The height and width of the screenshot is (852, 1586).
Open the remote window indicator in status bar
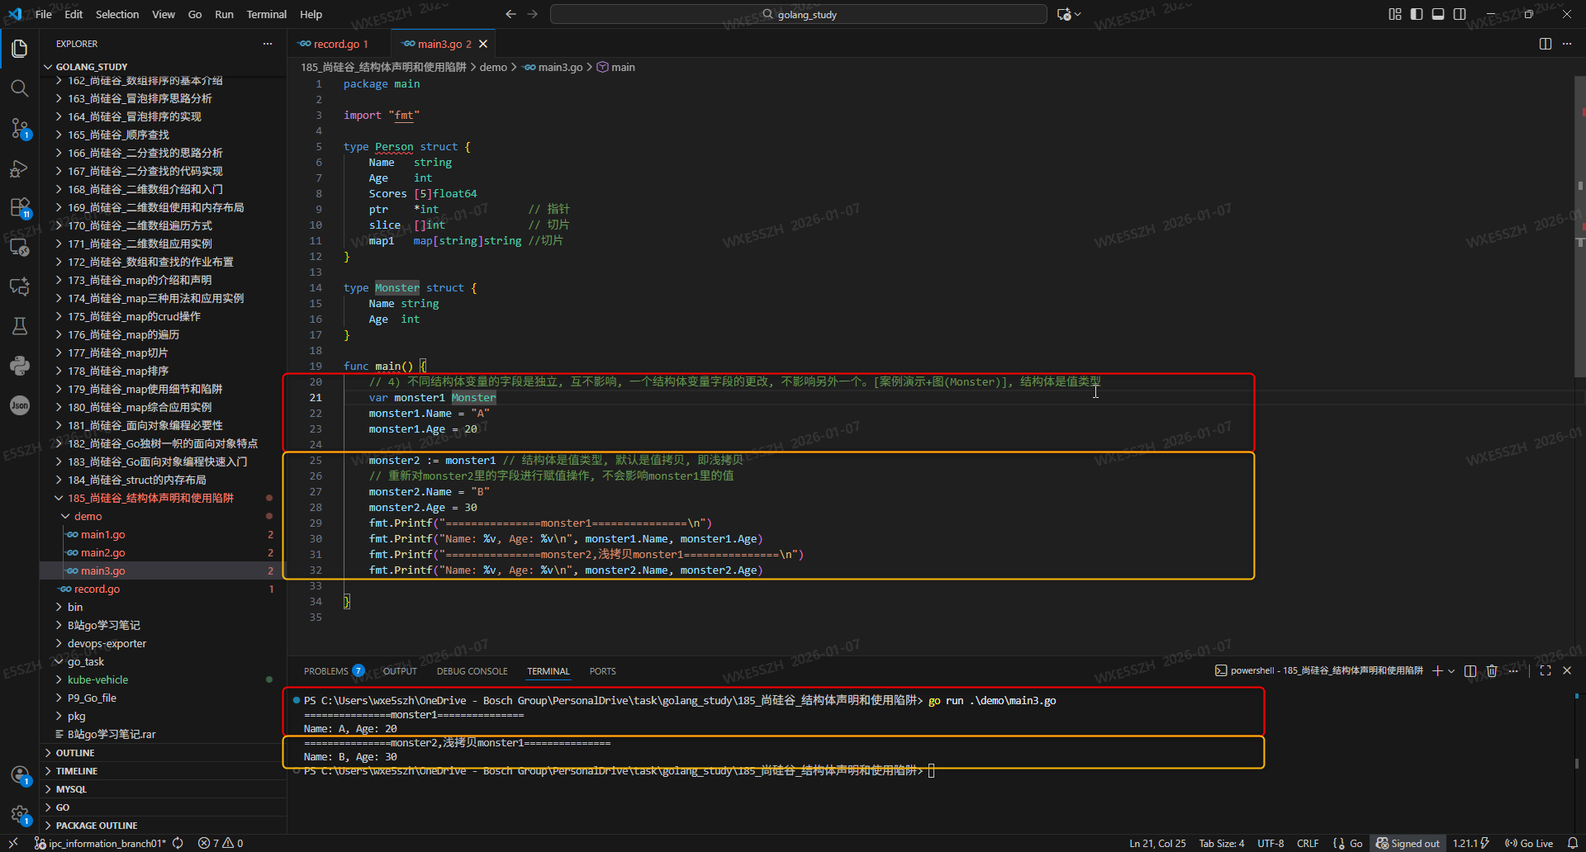(x=13, y=844)
